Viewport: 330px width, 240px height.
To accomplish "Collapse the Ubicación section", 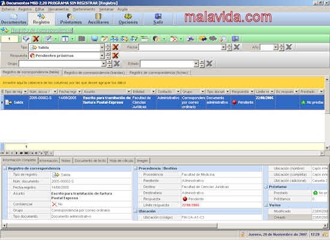I will 136,211.
